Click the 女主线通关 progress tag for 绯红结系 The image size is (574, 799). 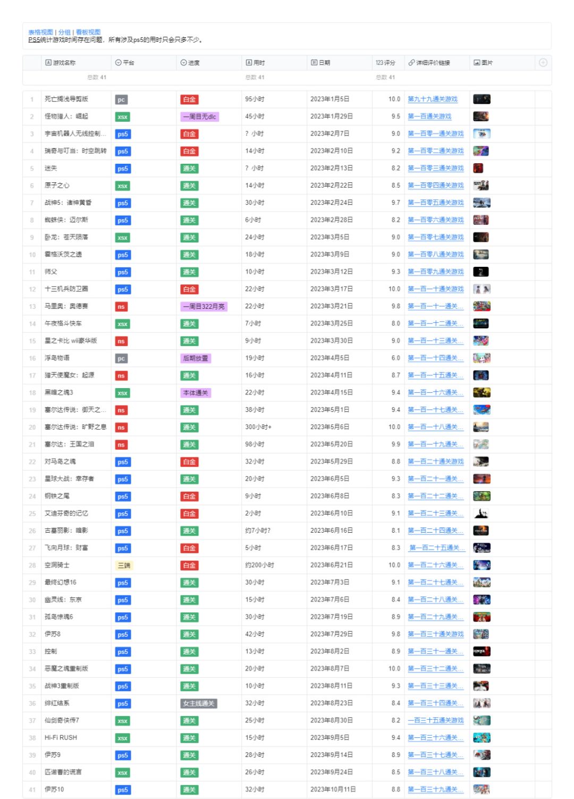click(x=199, y=704)
